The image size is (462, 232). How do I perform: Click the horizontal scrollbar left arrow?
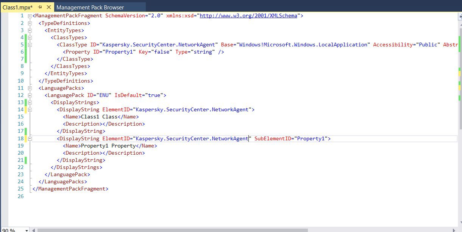tap(34, 230)
